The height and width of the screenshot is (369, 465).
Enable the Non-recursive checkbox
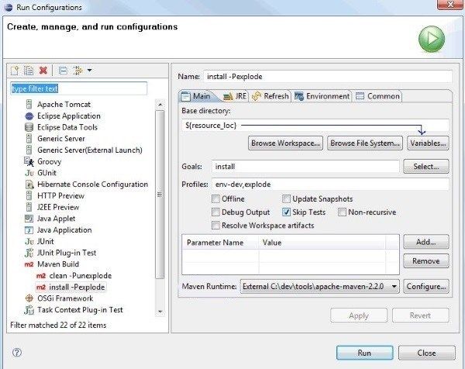pyautogui.click(x=342, y=212)
